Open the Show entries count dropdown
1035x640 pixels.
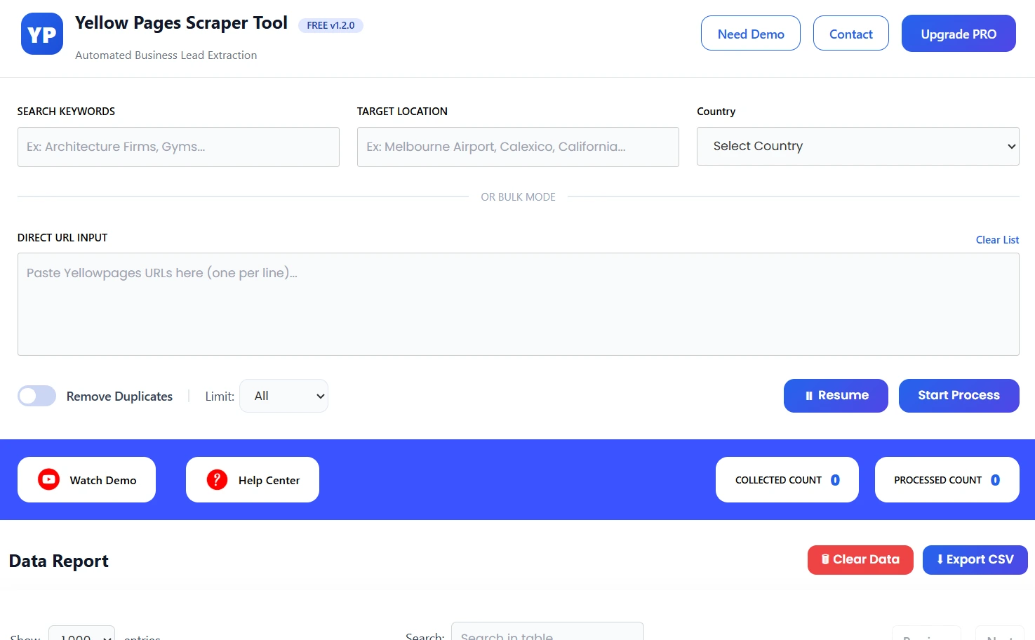click(81, 633)
